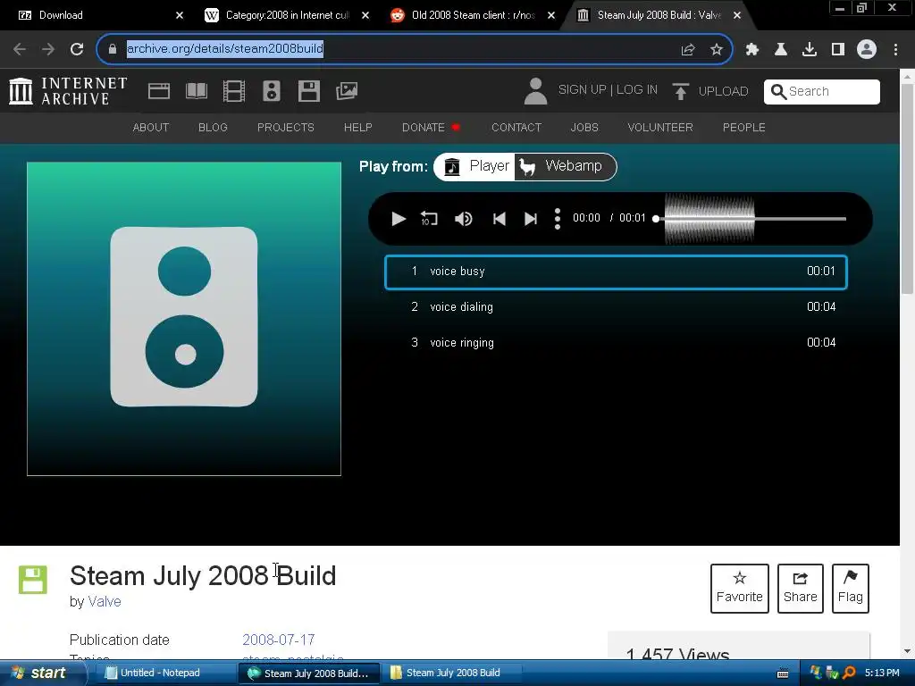This screenshot has height=686, width=915.
Task: Open the JOBS menu item
Action: [584, 127]
